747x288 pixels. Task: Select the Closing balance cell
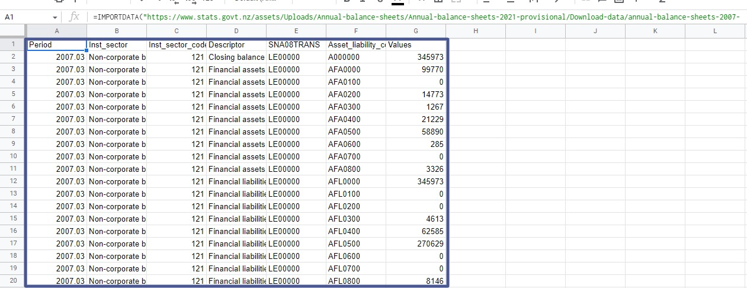[x=236, y=57]
